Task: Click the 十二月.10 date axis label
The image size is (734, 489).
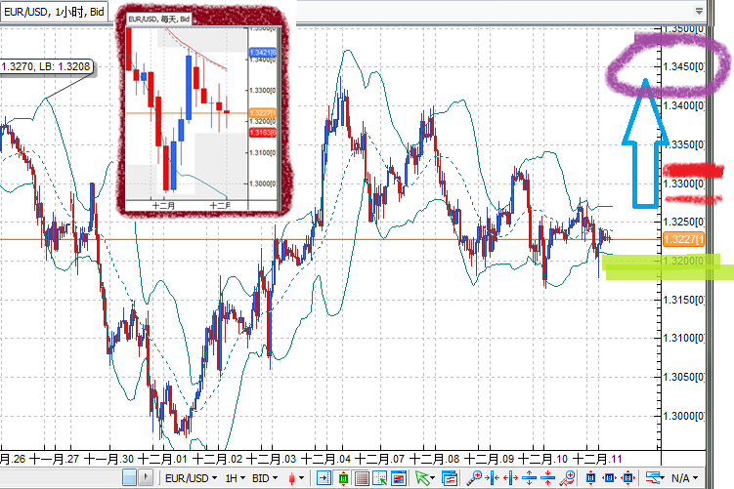Action: tap(543, 459)
